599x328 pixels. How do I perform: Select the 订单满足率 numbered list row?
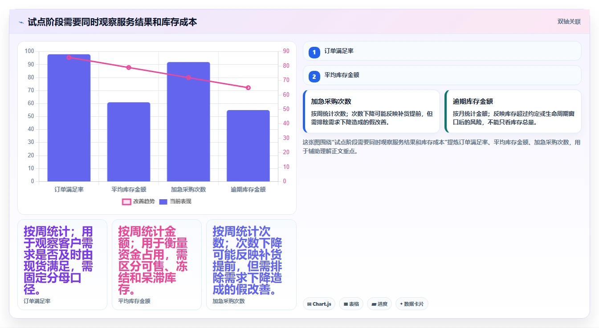pos(442,51)
